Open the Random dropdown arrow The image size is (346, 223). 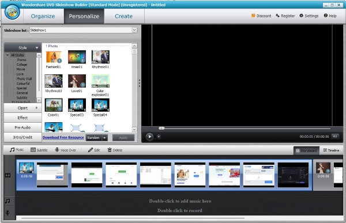104,138
